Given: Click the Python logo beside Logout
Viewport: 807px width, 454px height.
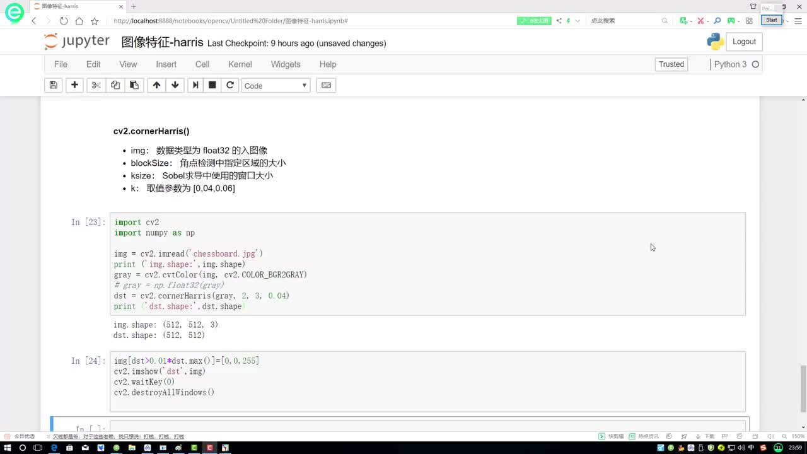Looking at the screenshot, I should pos(715,42).
